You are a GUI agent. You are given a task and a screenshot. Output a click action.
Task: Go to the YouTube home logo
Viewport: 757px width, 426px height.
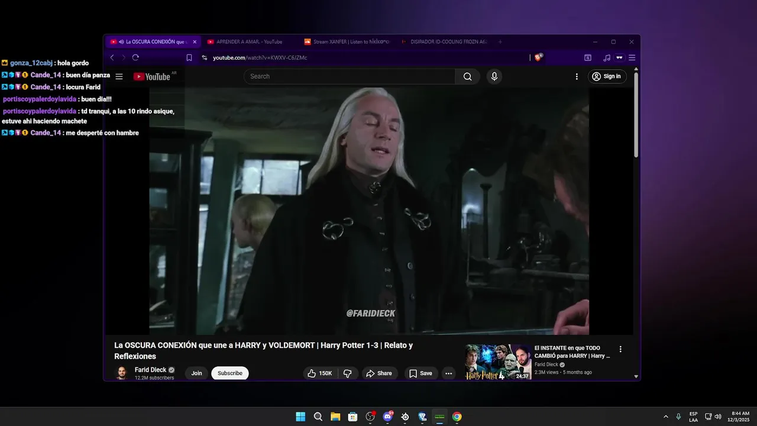152,76
